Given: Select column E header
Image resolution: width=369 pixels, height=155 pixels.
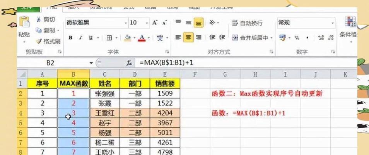Looking at the screenshot, I should tap(165, 74).
